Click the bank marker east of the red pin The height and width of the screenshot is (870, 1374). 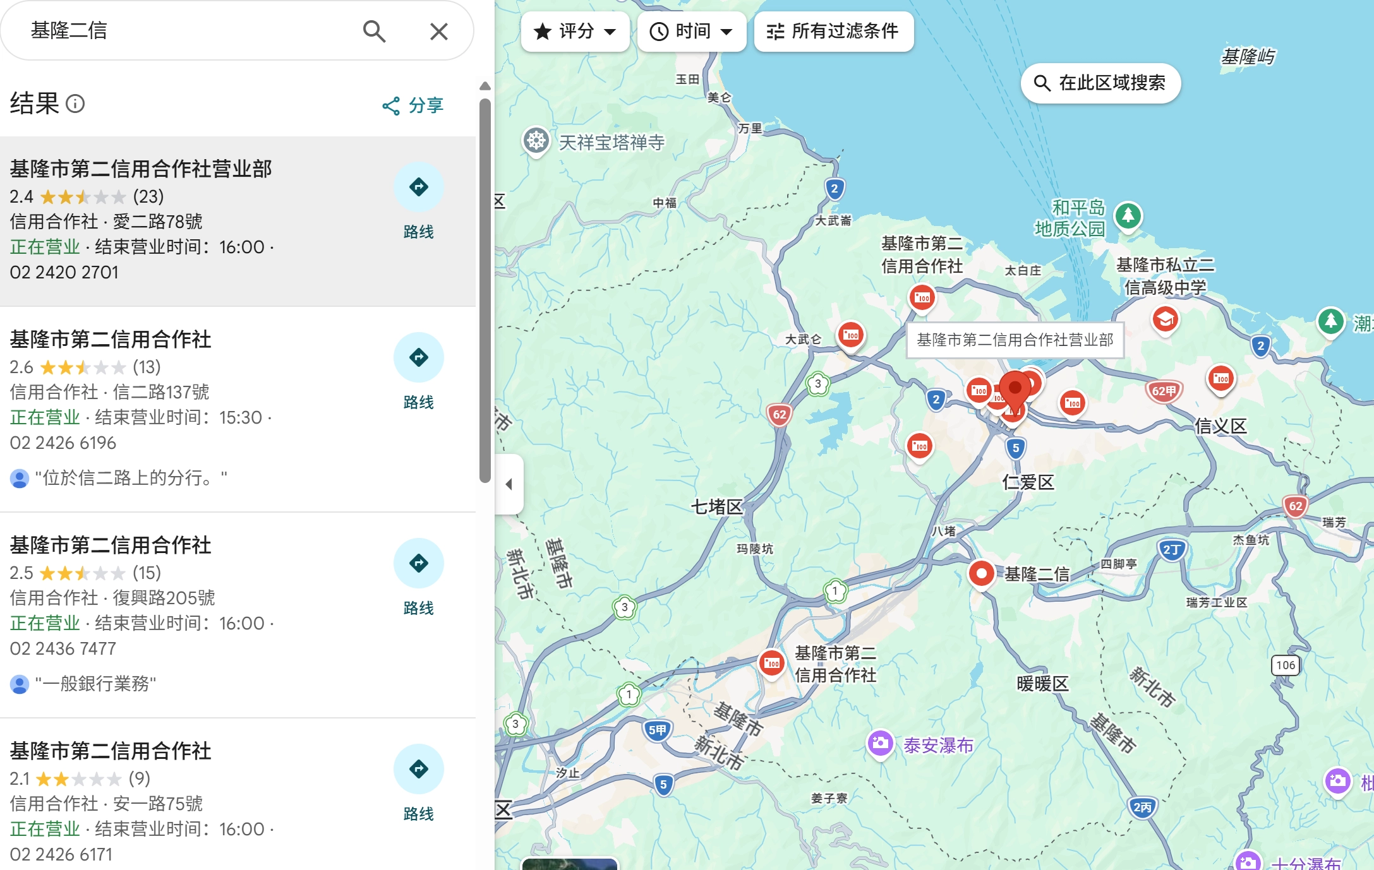pyautogui.click(x=1073, y=403)
